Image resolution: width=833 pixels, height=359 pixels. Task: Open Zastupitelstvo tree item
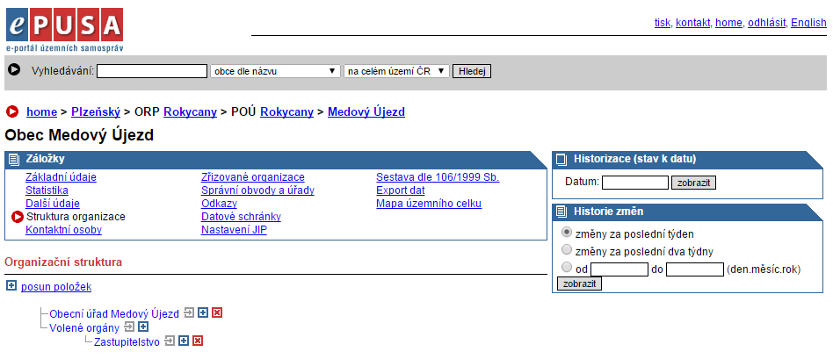click(x=127, y=341)
